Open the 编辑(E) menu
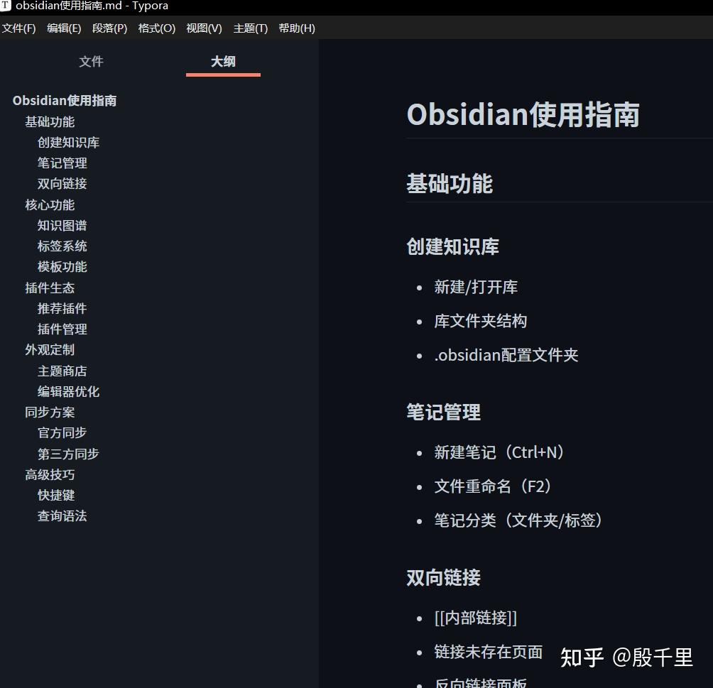 coord(64,28)
